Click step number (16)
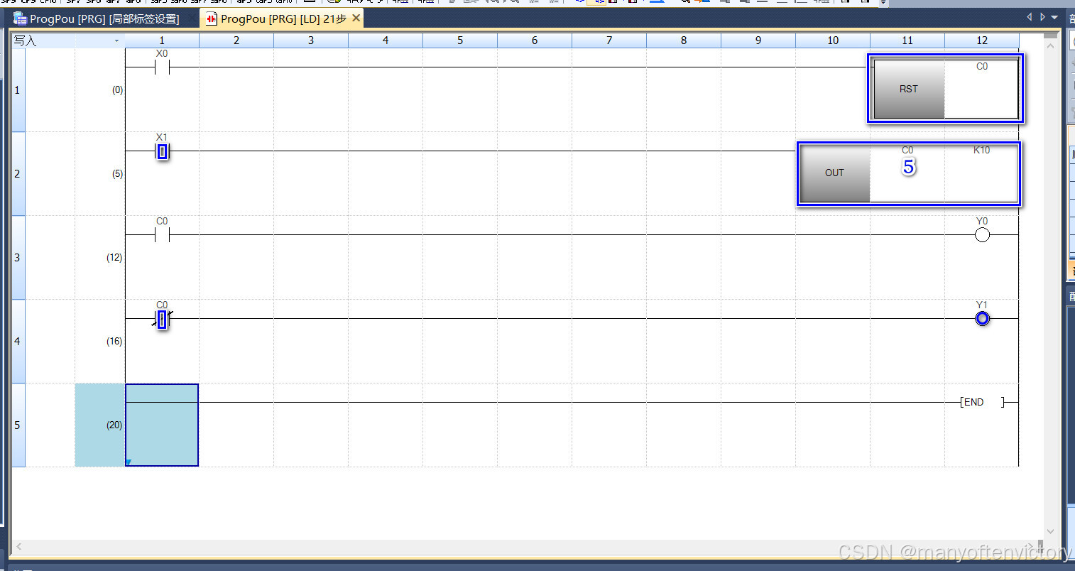This screenshot has width=1075, height=571. [114, 342]
